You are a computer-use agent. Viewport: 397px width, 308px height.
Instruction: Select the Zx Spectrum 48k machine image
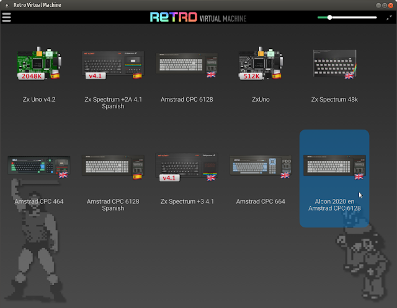pos(335,64)
